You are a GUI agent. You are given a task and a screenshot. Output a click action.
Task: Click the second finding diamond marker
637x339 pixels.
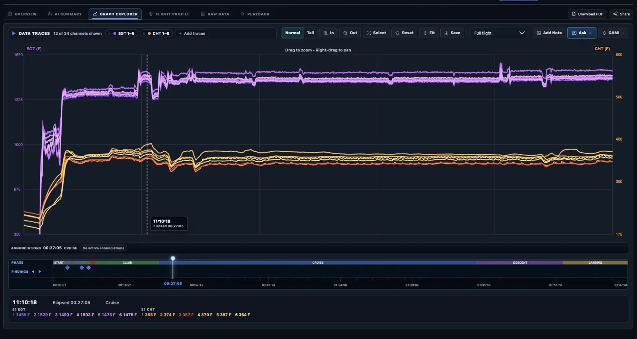coord(82,268)
